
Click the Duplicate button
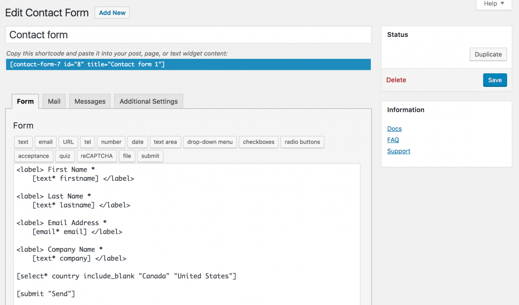tap(488, 54)
